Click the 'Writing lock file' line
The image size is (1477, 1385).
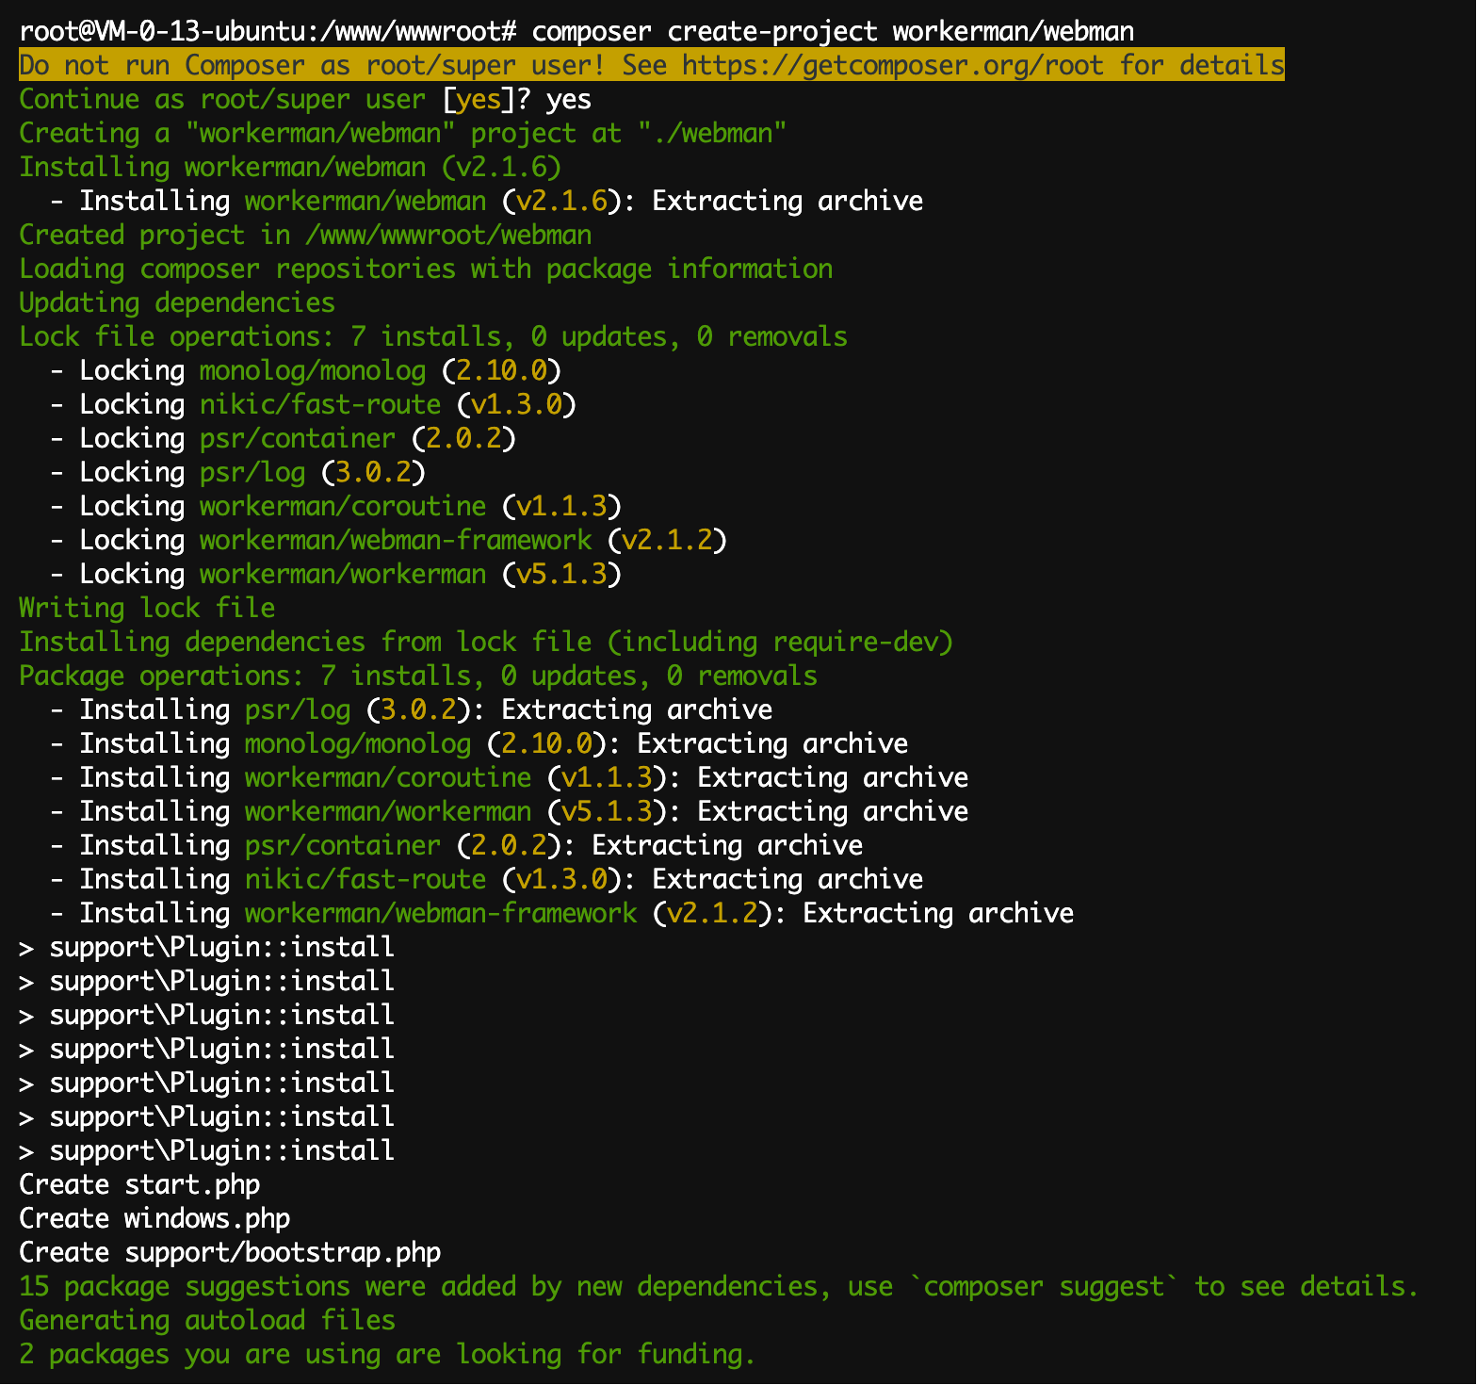point(147,609)
